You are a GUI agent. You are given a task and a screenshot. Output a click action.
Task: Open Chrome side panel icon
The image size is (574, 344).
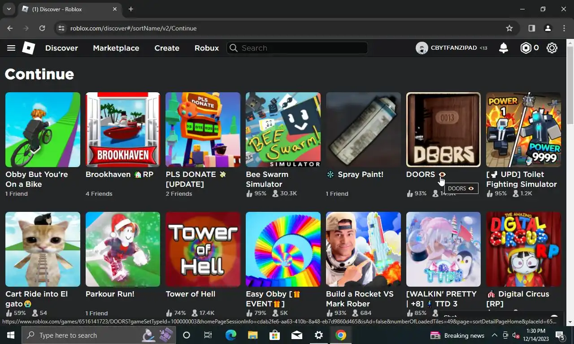coord(532,28)
